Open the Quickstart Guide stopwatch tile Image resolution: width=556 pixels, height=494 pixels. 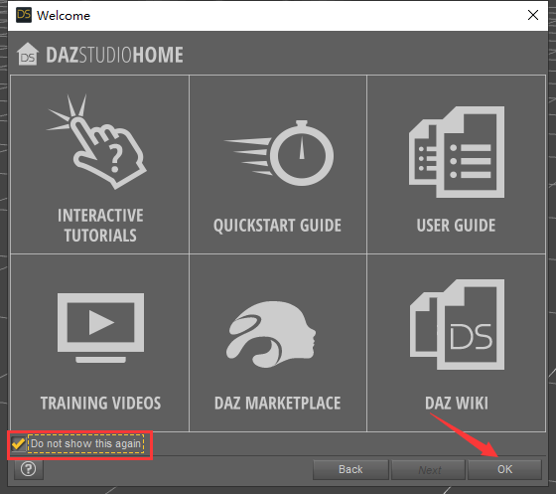pos(278,164)
